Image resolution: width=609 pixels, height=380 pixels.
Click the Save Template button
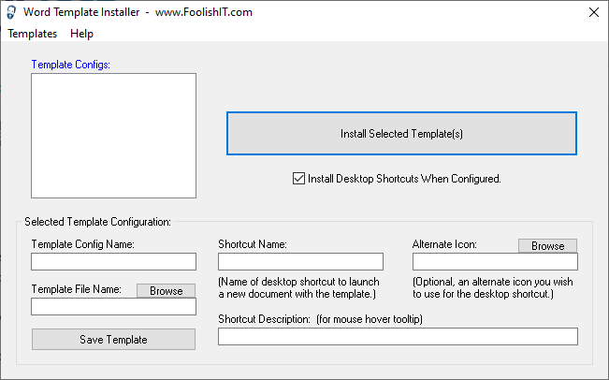(x=113, y=340)
